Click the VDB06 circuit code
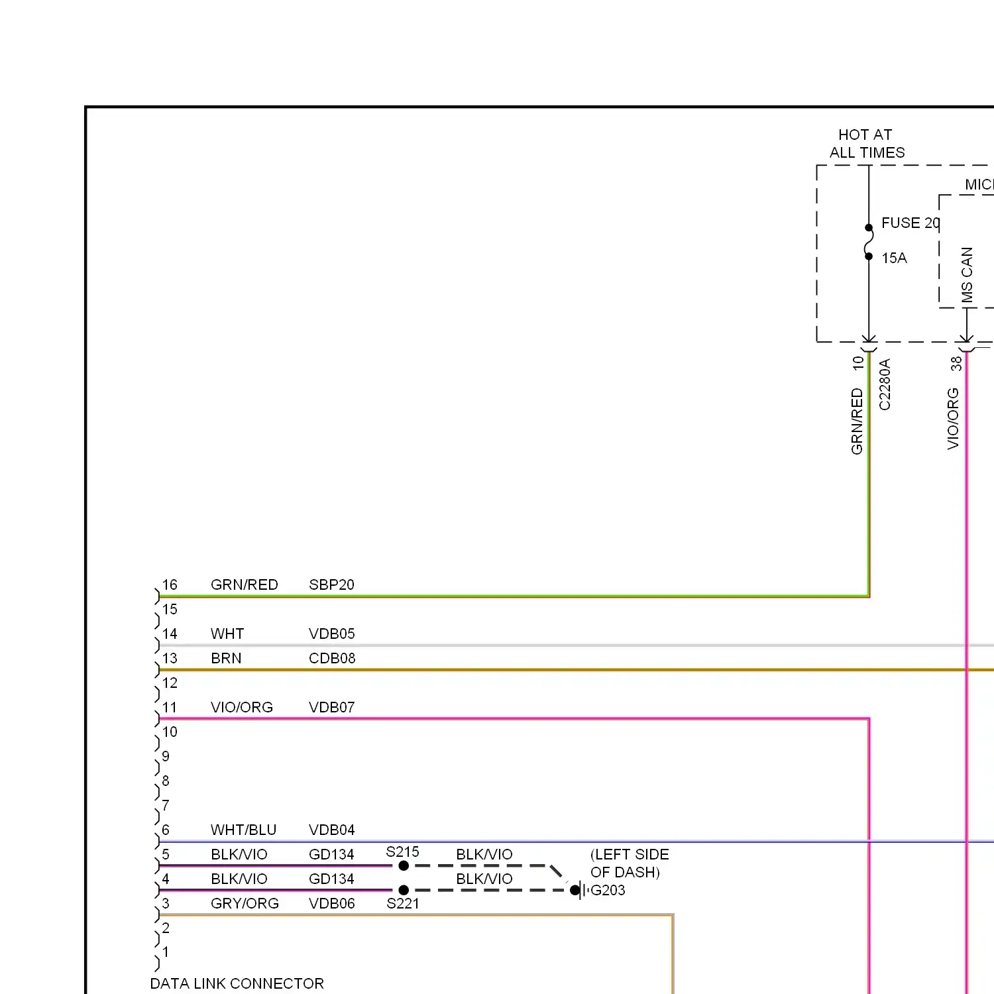 click(x=332, y=904)
